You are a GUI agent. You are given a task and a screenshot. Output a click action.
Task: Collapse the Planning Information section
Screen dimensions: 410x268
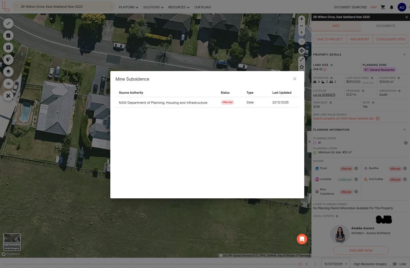pyautogui.click(x=404, y=130)
